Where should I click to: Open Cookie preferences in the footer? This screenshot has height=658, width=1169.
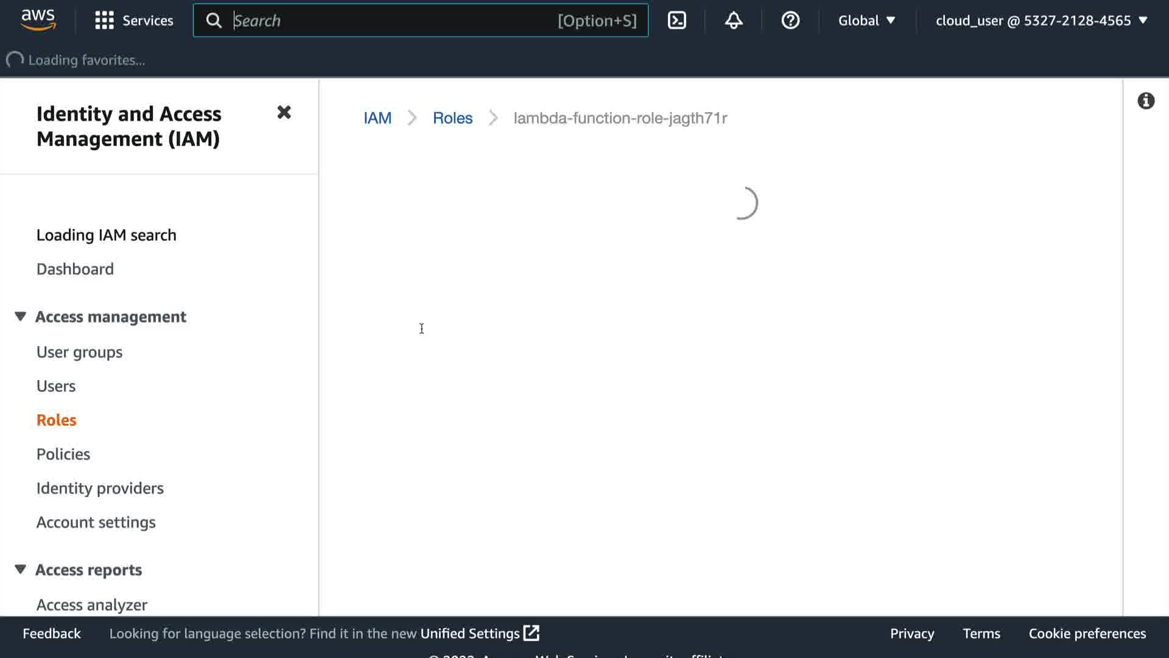pos(1087,634)
